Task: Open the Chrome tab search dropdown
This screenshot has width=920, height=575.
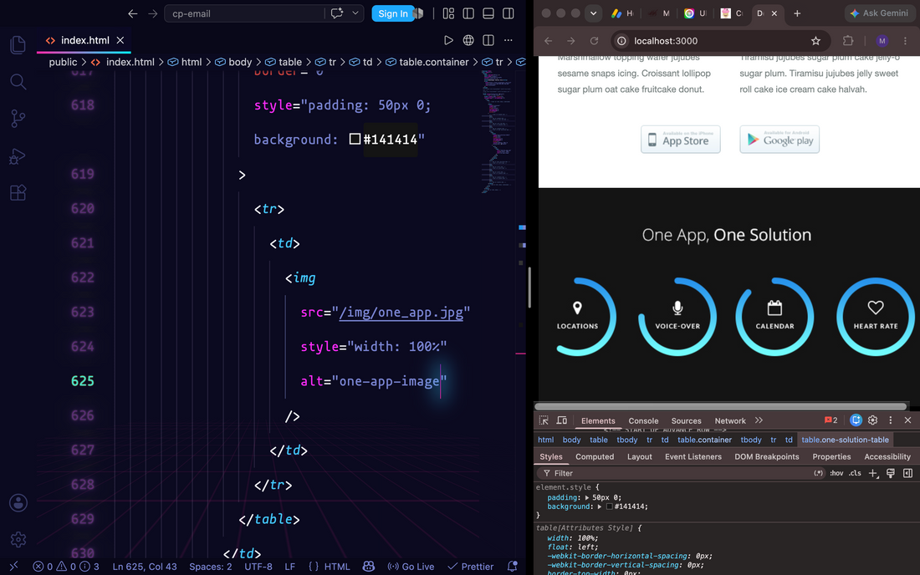Action: [593, 13]
